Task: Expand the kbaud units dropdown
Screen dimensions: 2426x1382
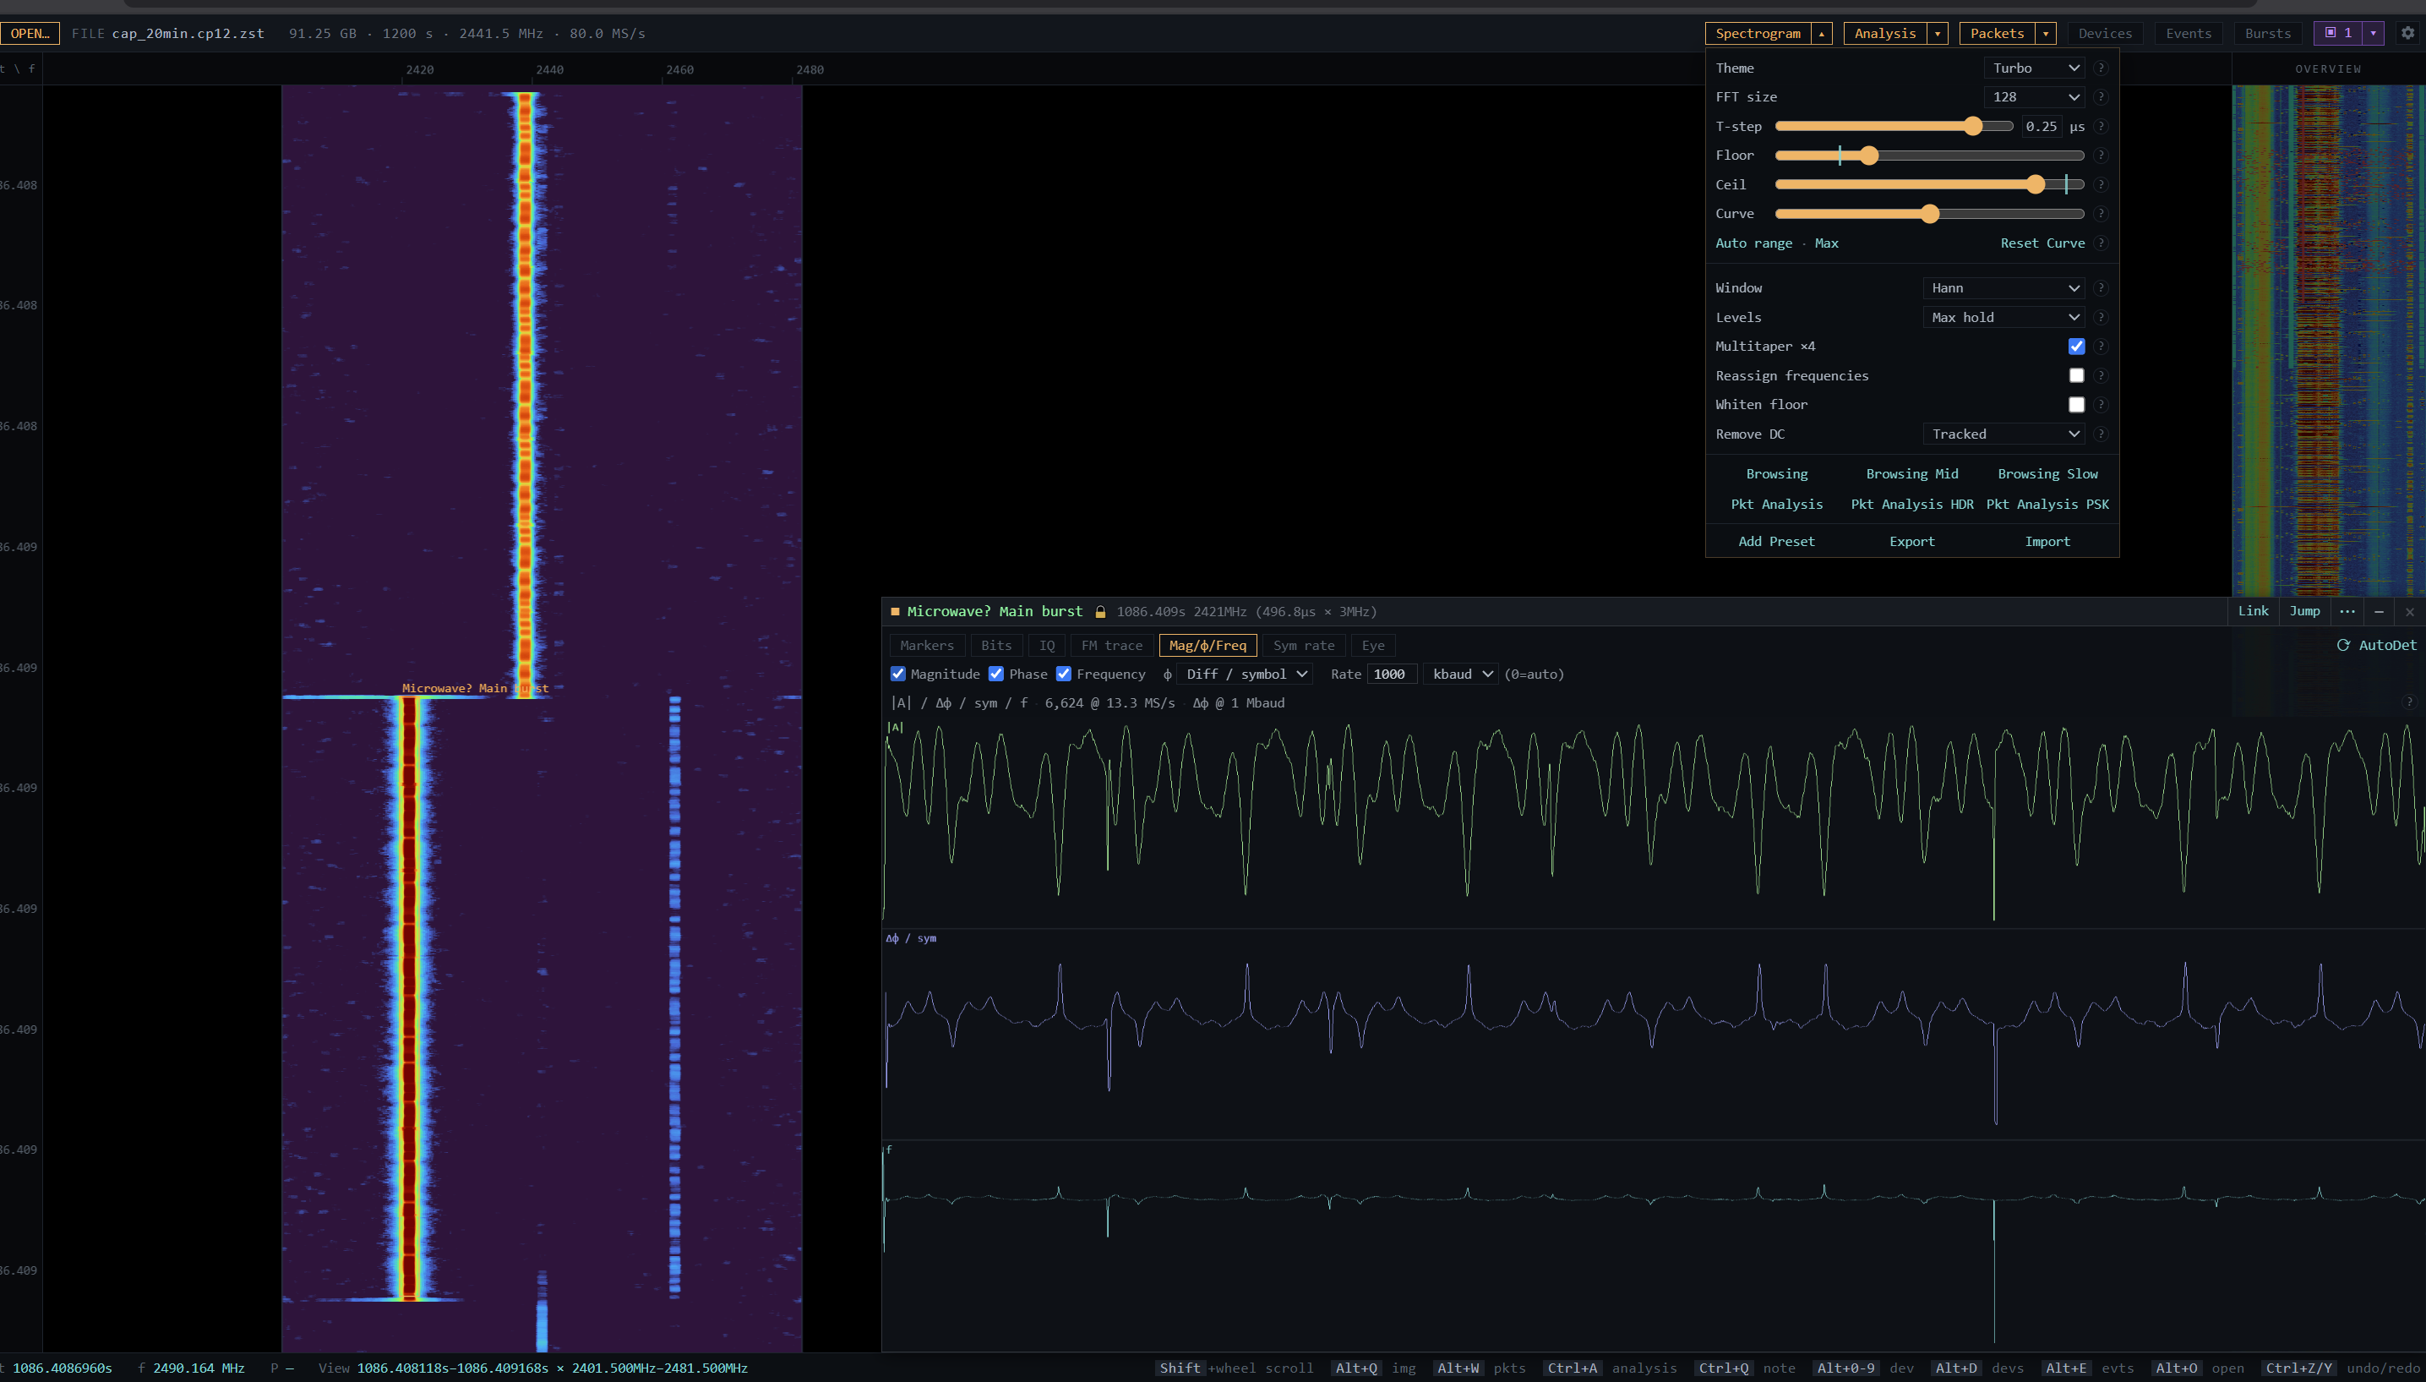Action: point(1461,674)
